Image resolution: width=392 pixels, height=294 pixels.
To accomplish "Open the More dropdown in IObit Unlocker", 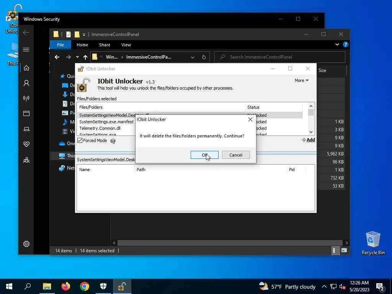I will coord(302,80).
